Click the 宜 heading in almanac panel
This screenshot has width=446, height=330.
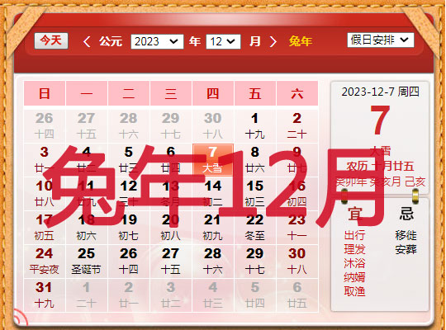tap(354, 214)
